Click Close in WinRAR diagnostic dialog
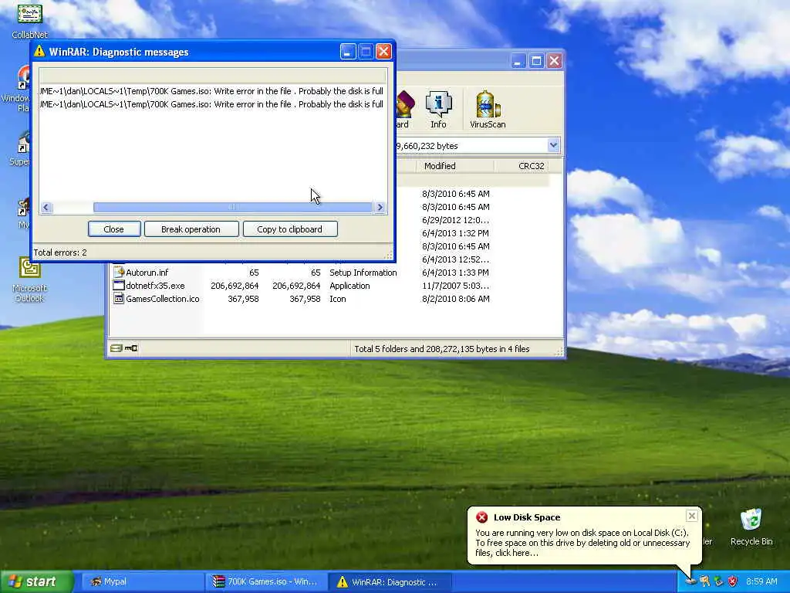This screenshot has height=593, width=790. pyautogui.click(x=114, y=229)
